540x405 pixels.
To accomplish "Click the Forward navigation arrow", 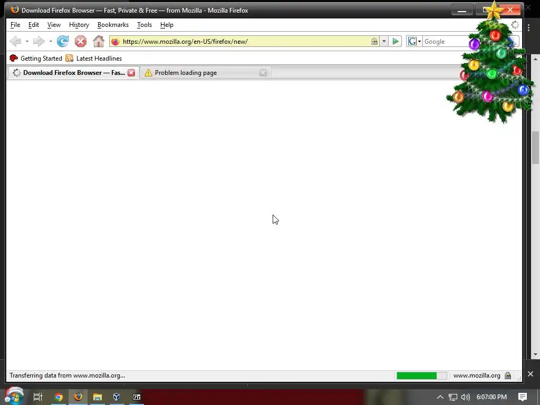I will coord(39,42).
